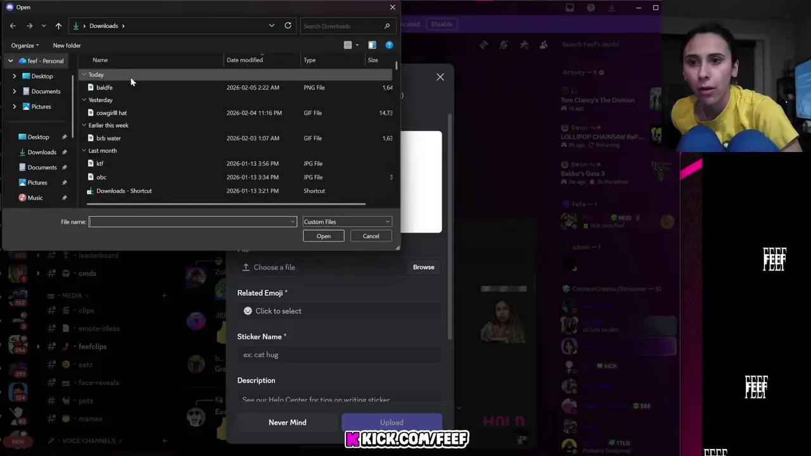Open the recent locations chevron
Screen dimensions: 811x456
(x=43, y=26)
